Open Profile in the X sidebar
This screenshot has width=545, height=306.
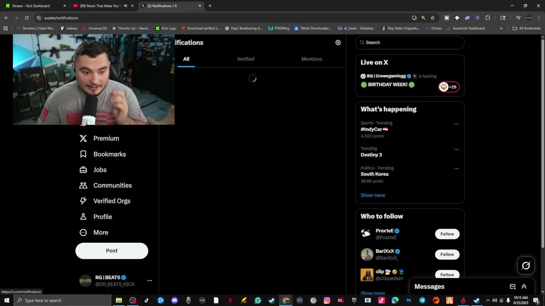96,217
